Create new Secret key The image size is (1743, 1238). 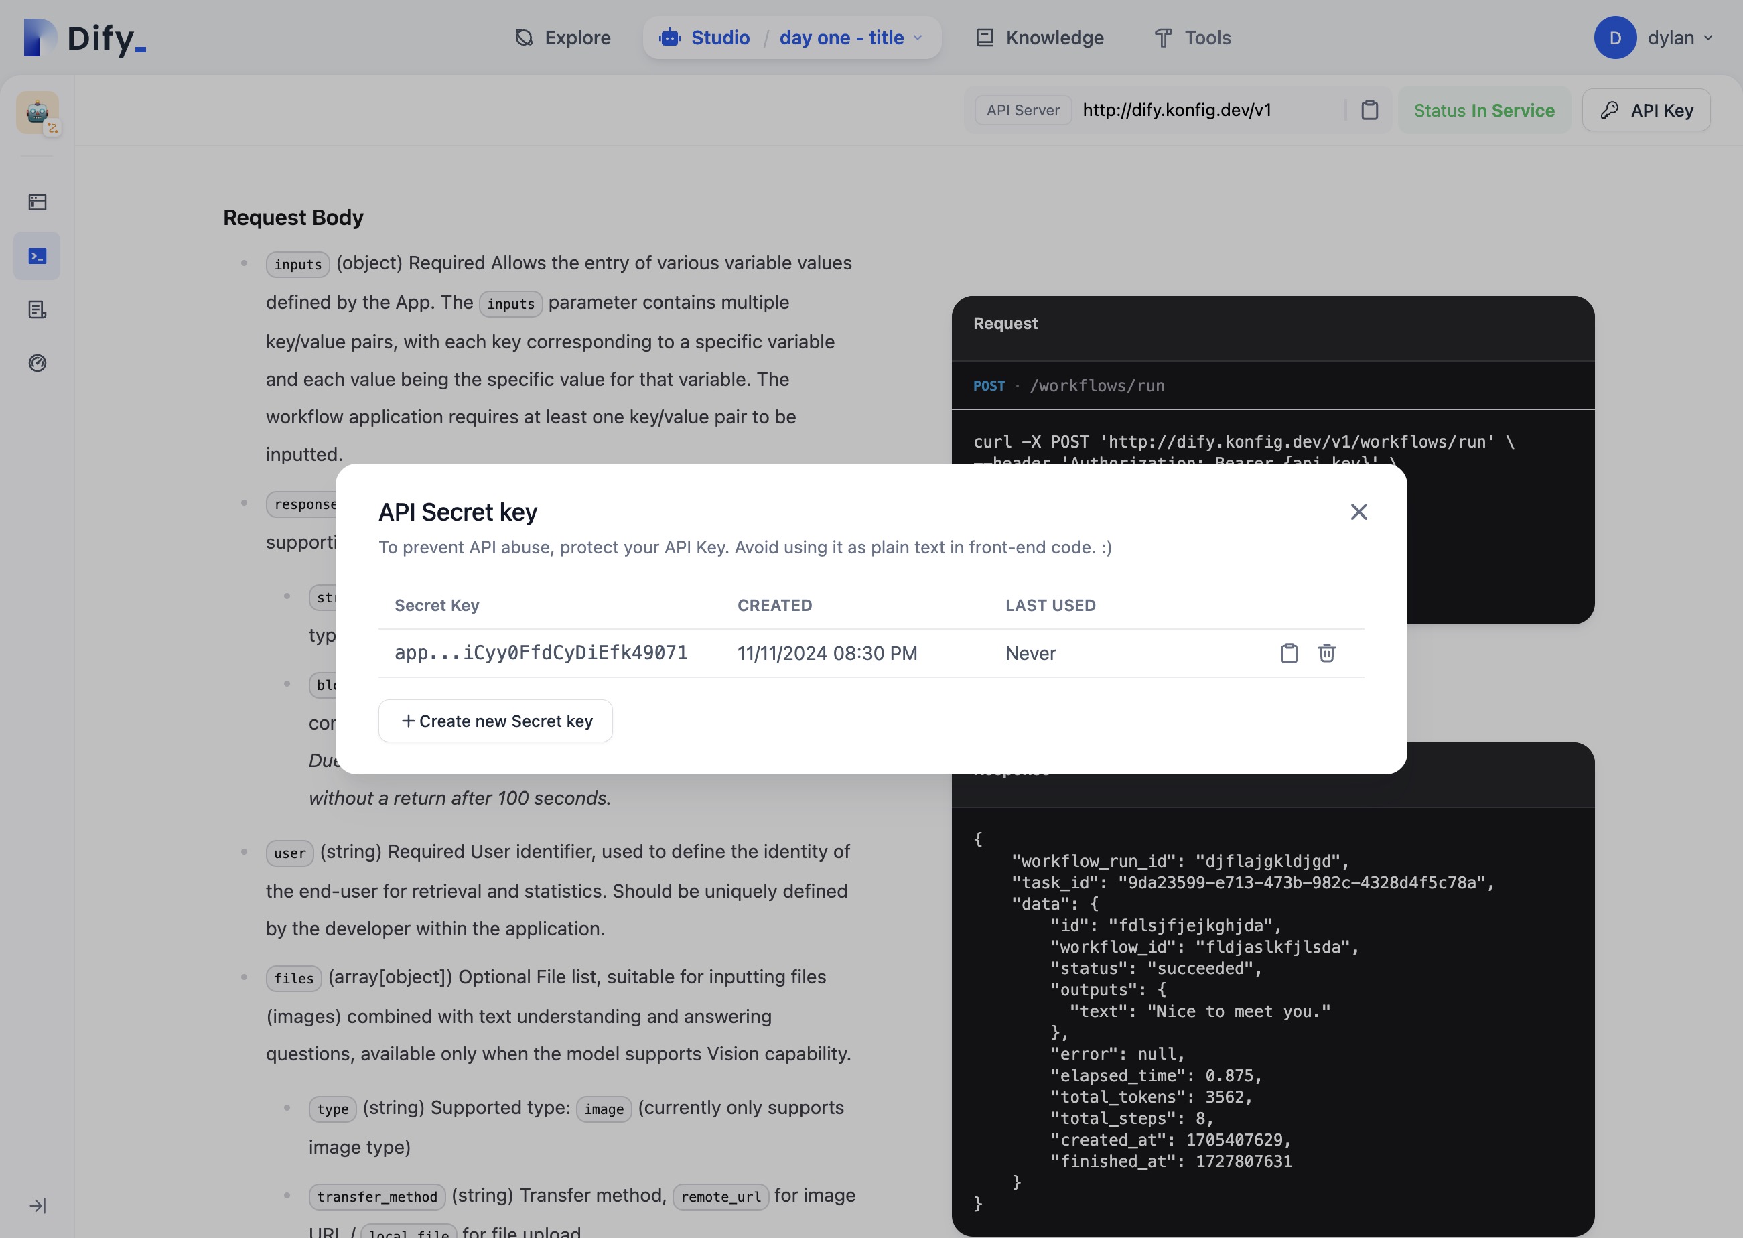pos(496,721)
